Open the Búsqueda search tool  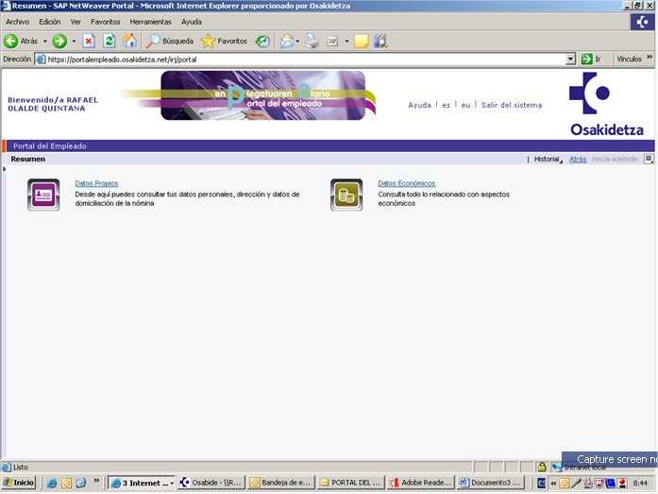tap(170, 41)
